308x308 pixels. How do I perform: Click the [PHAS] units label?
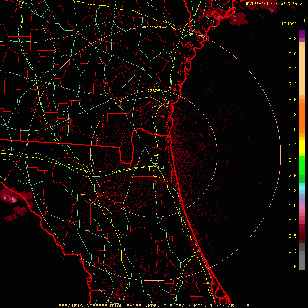289,24
